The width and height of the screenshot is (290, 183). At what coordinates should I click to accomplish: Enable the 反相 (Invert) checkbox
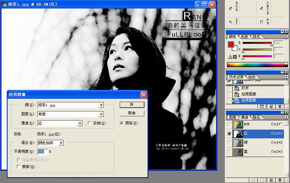[x=89, y=123]
